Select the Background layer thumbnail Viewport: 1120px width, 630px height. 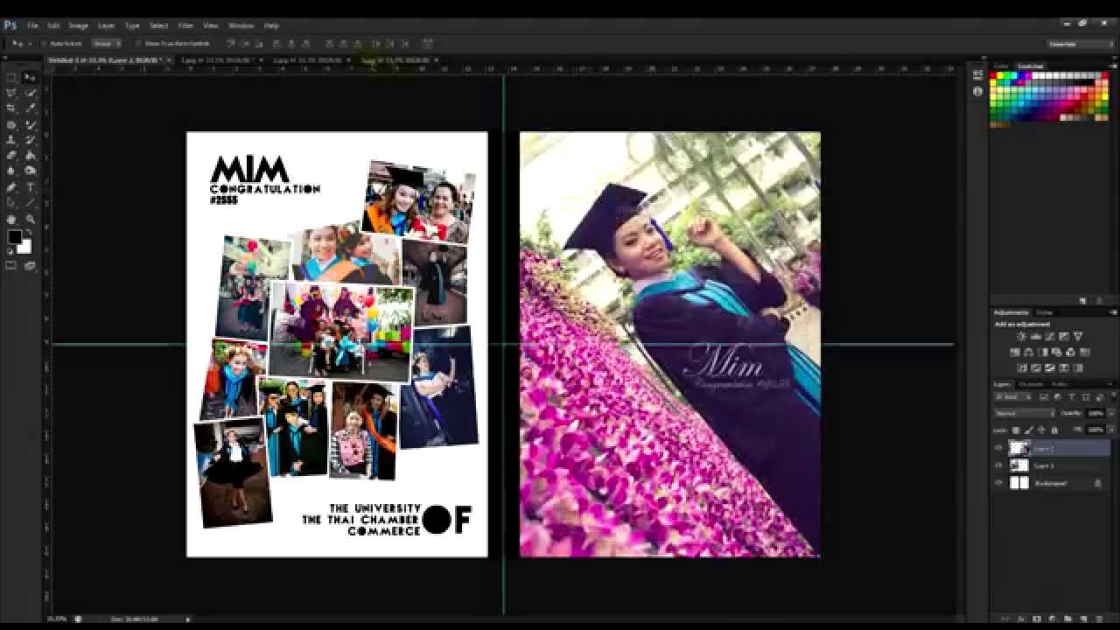1018,483
